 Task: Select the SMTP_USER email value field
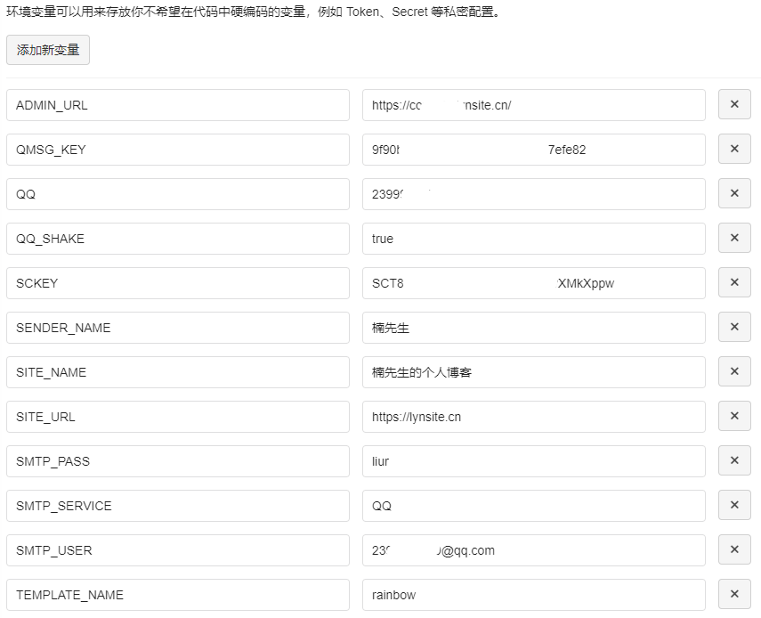click(533, 550)
